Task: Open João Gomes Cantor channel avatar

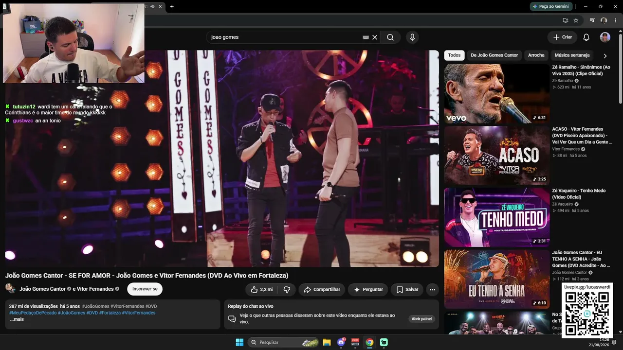Action: tap(10, 289)
